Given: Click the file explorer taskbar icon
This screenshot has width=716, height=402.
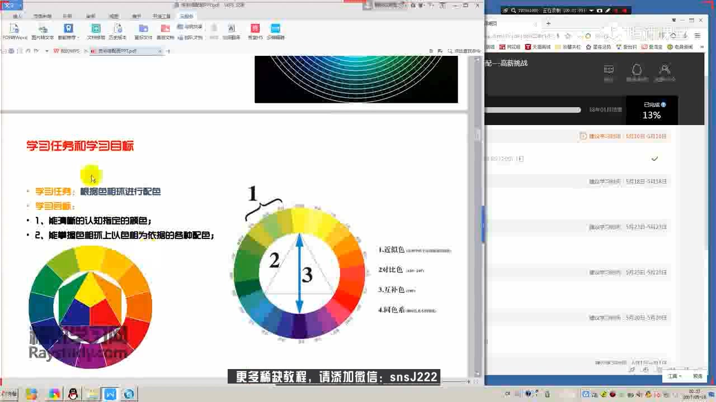Looking at the screenshot, I should [x=91, y=394].
